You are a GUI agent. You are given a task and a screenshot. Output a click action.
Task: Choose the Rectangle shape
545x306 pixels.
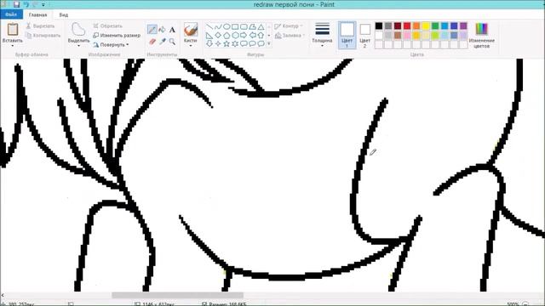click(235, 26)
